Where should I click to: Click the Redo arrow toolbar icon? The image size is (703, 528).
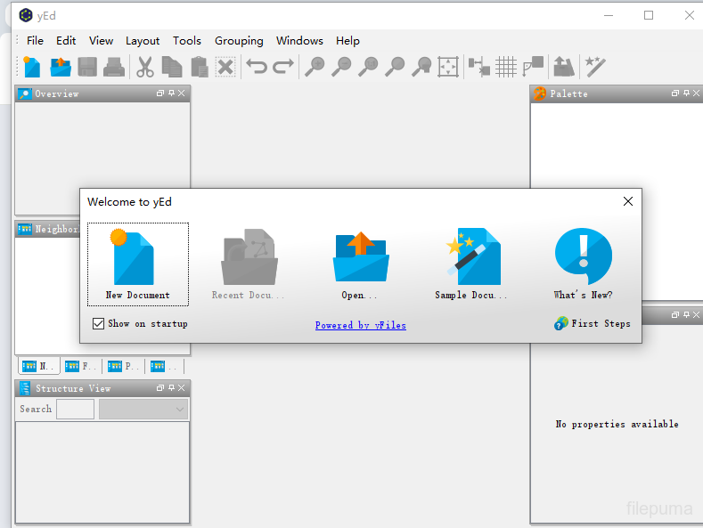pyautogui.click(x=283, y=67)
